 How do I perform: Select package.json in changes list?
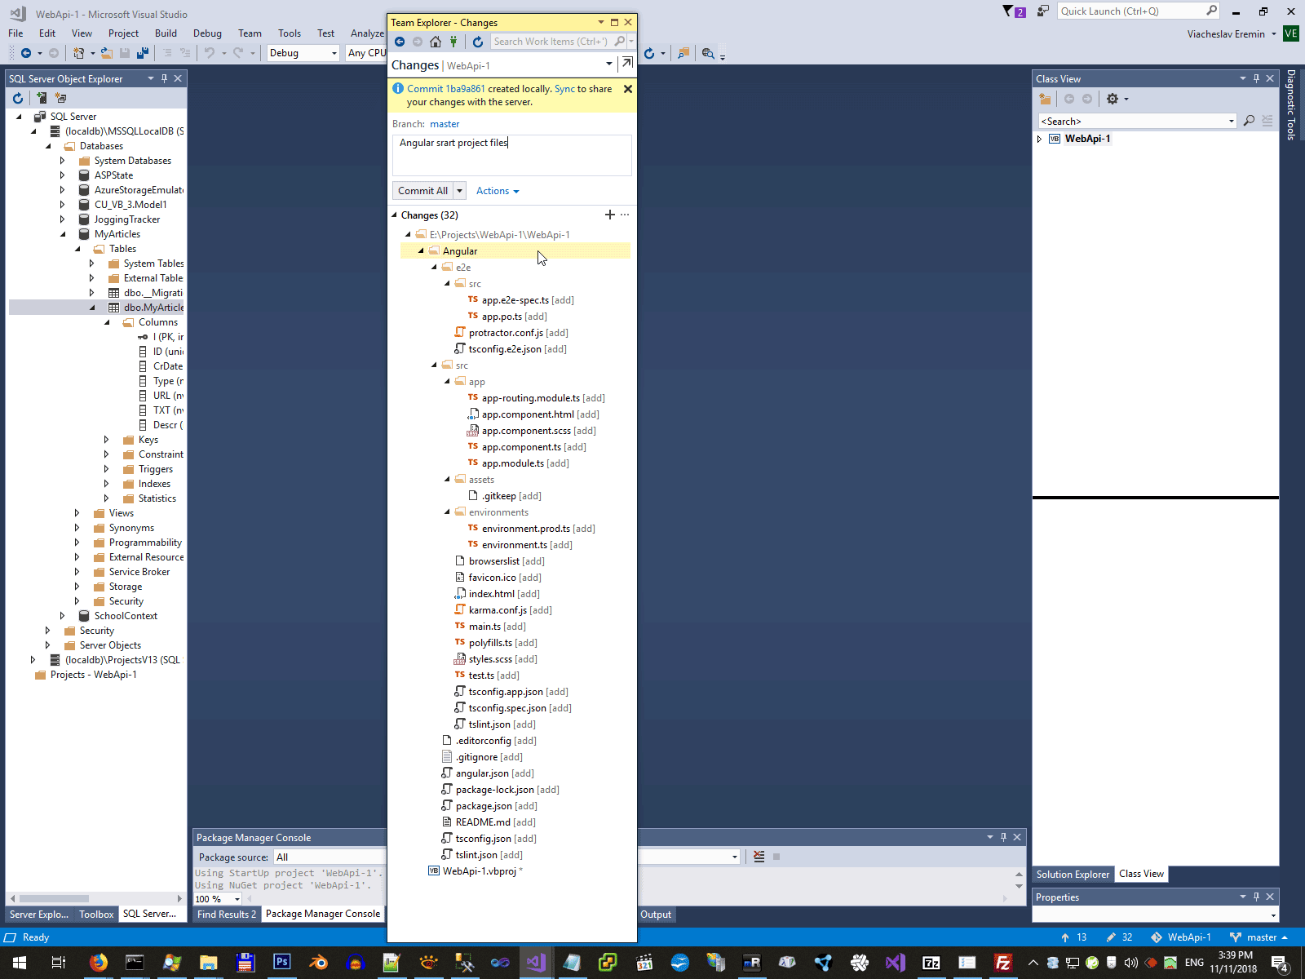(x=484, y=806)
